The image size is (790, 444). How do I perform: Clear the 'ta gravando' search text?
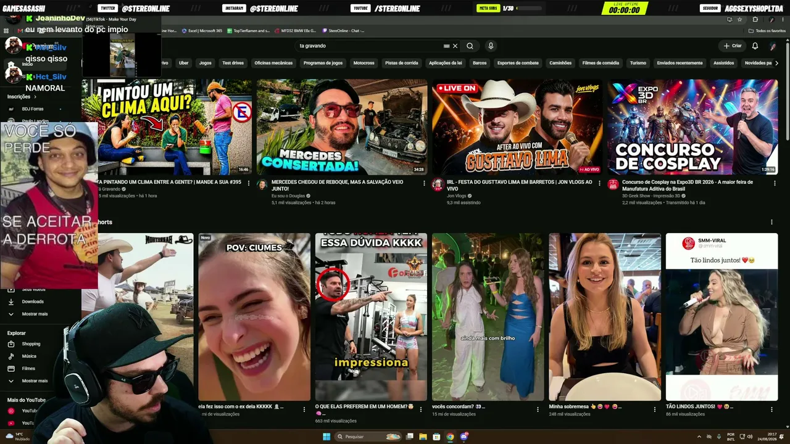[455, 46]
